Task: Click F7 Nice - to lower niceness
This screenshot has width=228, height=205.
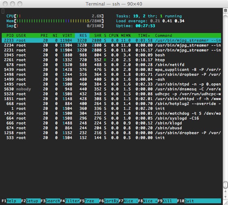Action: [x=128, y=201]
